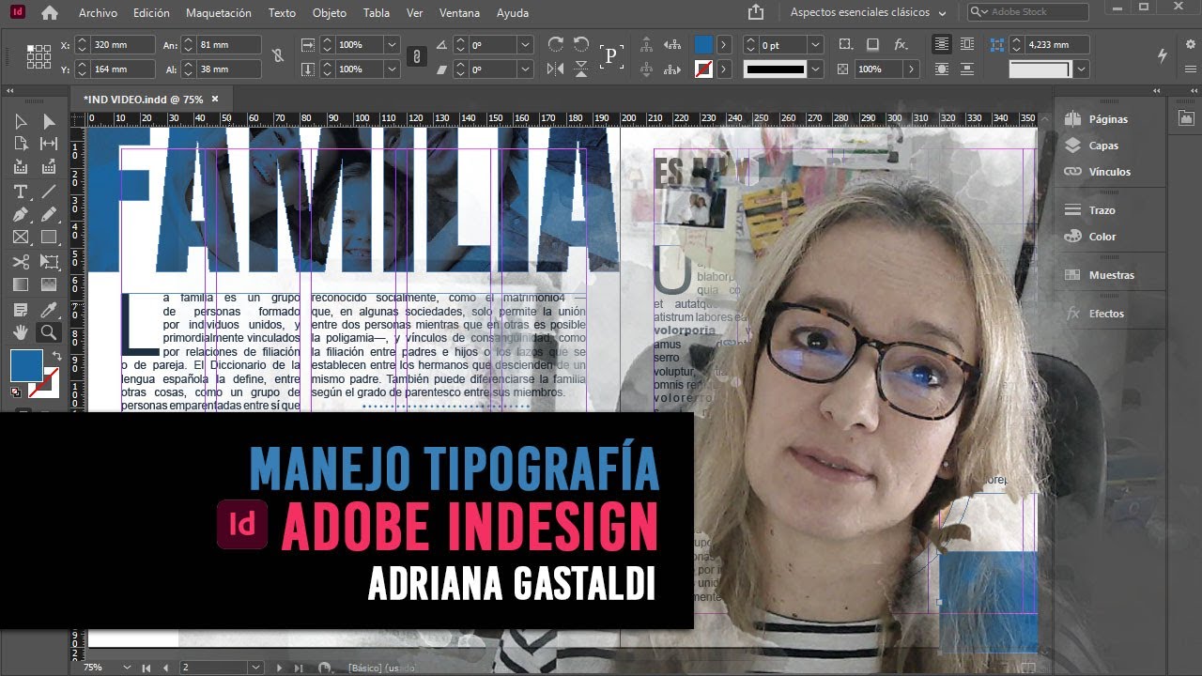Open the Vínculos panel

tap(1098, 172)
